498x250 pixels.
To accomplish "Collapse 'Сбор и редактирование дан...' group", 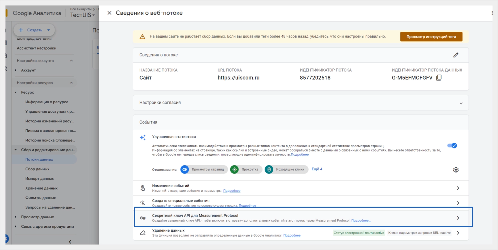I will (16, 150).
